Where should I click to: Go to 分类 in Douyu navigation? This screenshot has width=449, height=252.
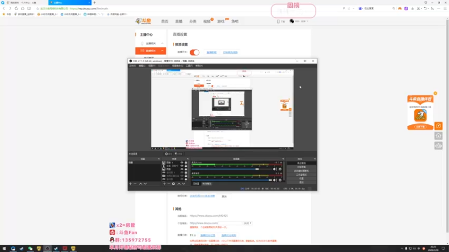[x=193, y=21]
